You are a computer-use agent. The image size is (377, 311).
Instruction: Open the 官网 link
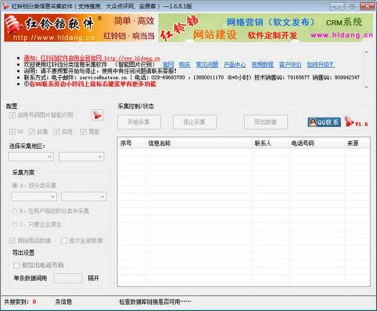click(x=168, y=65)
